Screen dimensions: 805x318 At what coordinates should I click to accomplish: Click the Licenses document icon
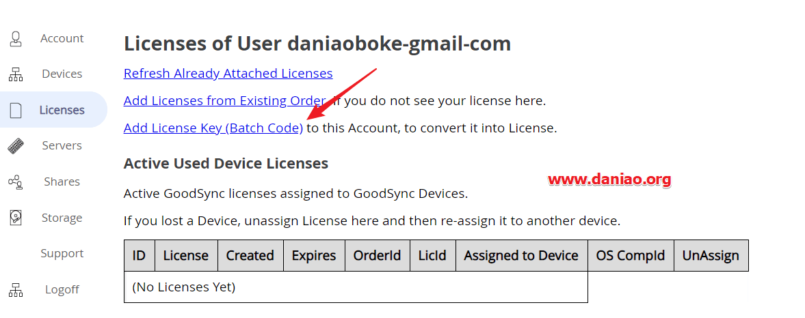tap(16, 110)
